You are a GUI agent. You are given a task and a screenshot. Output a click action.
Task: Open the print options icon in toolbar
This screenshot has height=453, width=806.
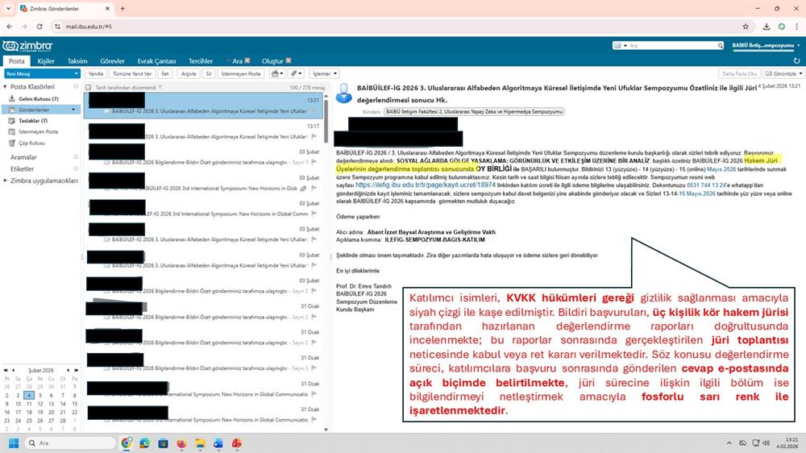pos(276,73)
